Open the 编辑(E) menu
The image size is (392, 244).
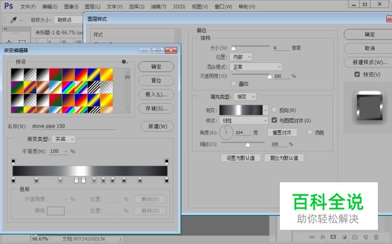[x=50, y=6]
